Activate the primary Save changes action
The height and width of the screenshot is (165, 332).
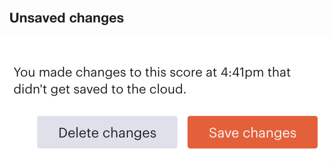pos(253,132)
